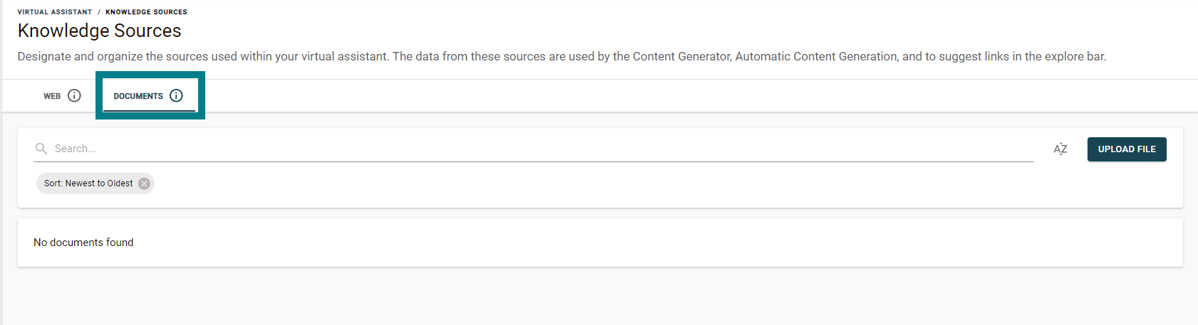This screenshot has width=1198, height=325.
Task: Go to Virtual Assistant breadcrumb link
Action: pyautogui.click(x=55, y=12)
